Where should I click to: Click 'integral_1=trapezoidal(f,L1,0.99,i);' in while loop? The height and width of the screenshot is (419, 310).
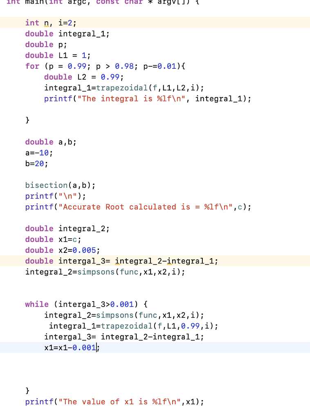tap(133, 326)
